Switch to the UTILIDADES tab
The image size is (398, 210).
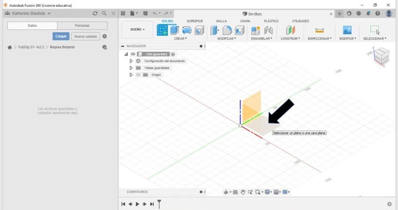click(300, 21)
